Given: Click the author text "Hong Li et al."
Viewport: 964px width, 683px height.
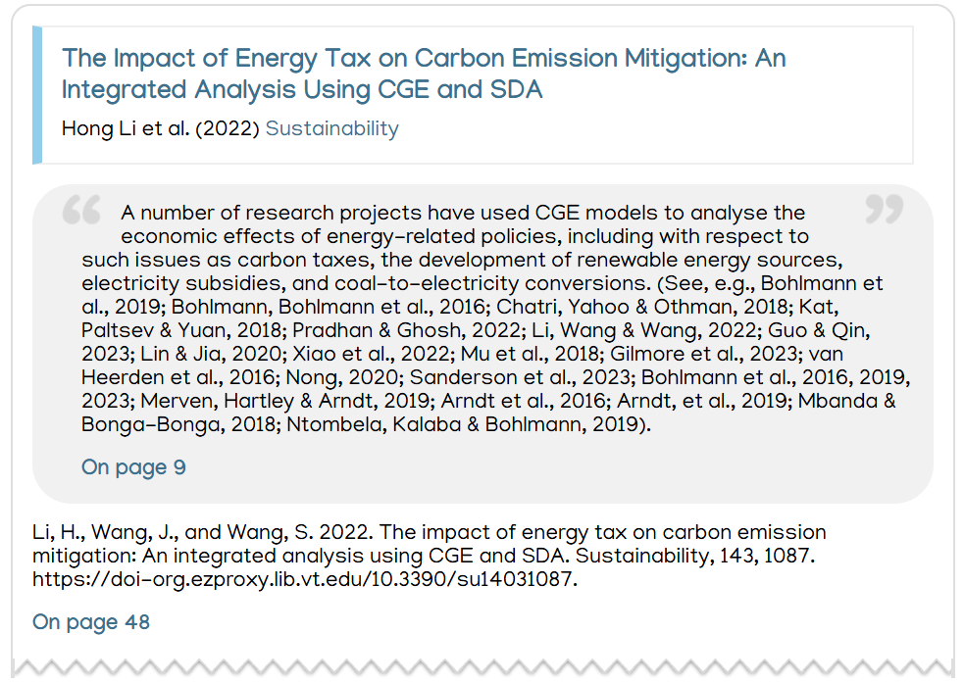Looking at the screenshot, I should [x=126, y=128].
